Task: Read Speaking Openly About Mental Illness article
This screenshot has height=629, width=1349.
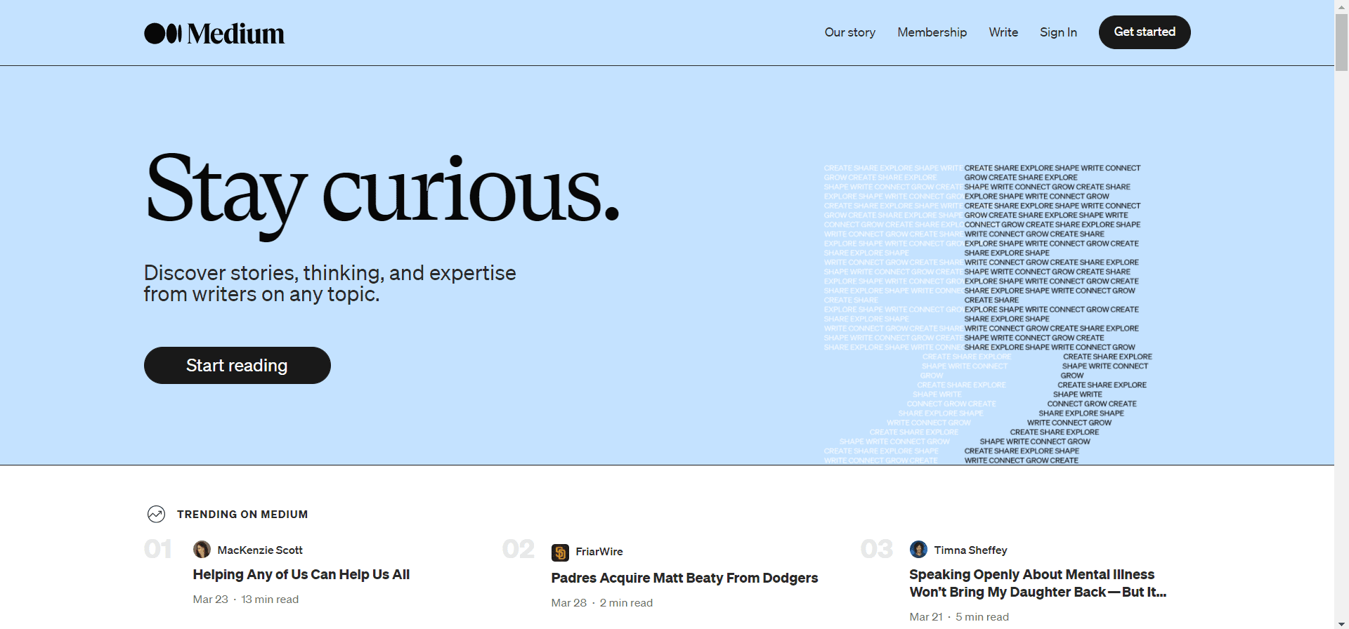Action: coord(1038,583)
